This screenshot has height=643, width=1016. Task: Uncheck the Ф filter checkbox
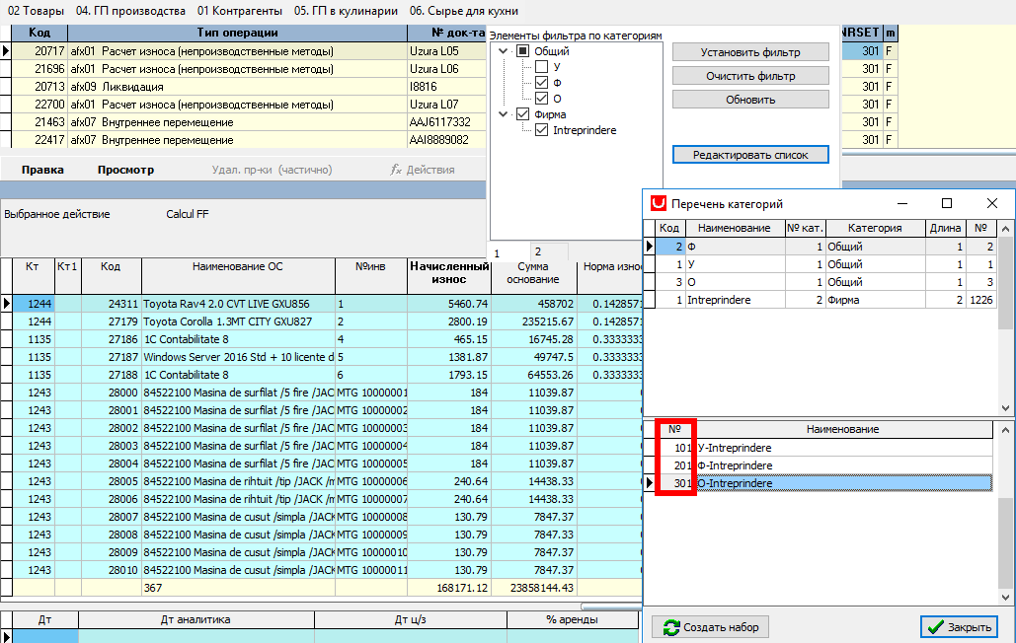542,83
